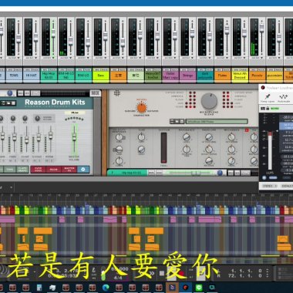
Task: Click the right locator position value 72. 1. 1. 0
Action: coord(246,276)
